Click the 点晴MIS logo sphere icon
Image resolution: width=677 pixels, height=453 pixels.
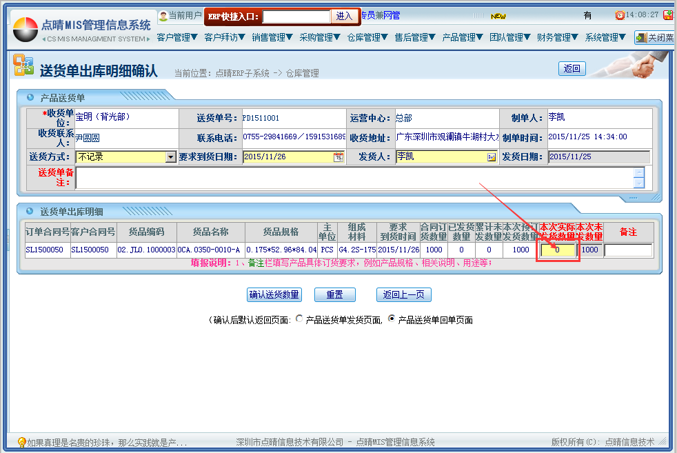26,29
